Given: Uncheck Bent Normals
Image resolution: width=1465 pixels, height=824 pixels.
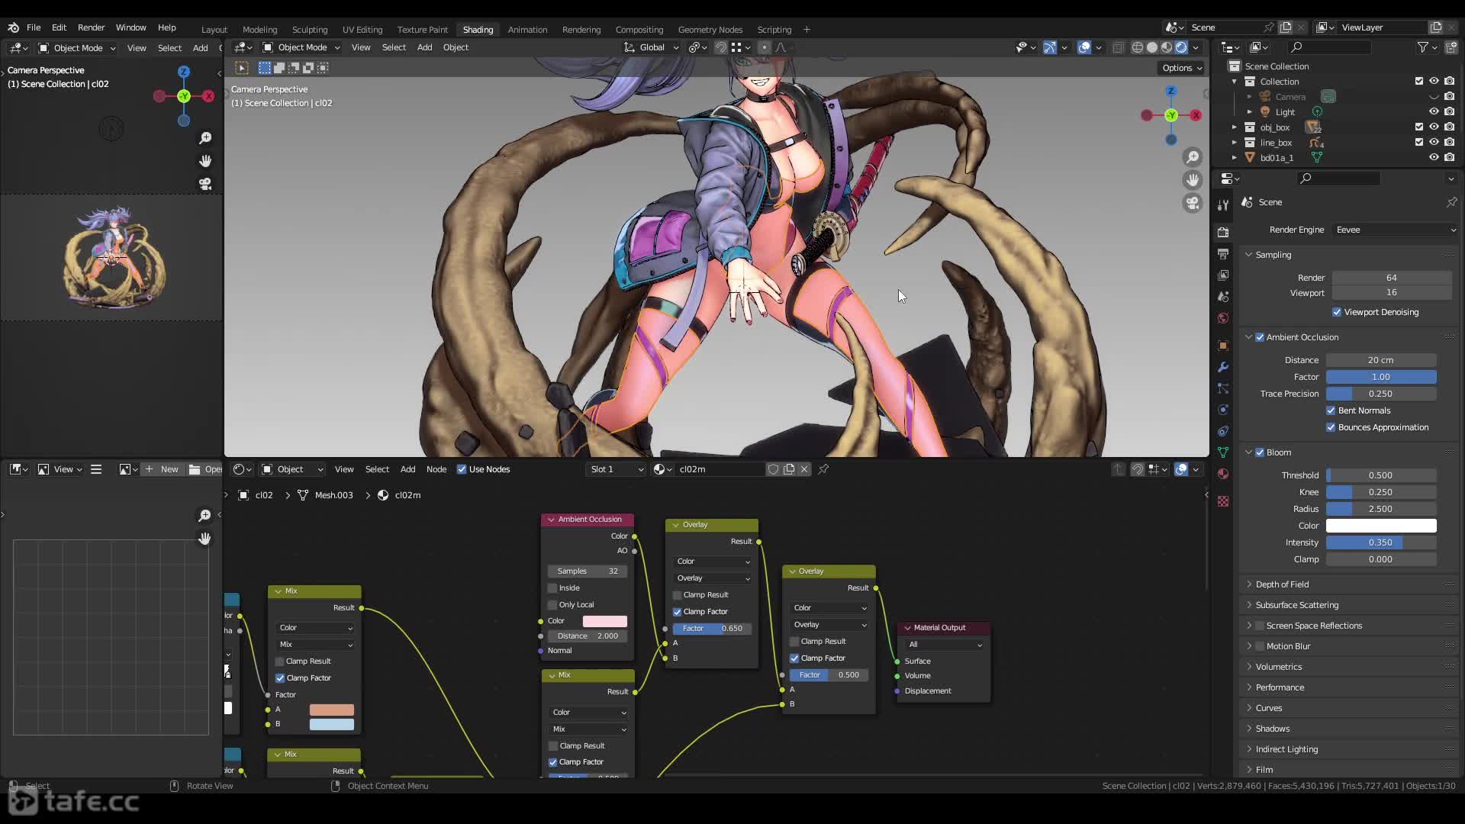Looking at the screenshot, I should (x=1331, y=410).
